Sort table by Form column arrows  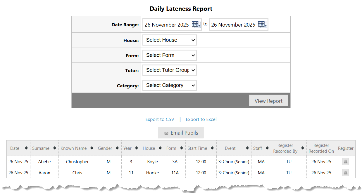[182, 148]
